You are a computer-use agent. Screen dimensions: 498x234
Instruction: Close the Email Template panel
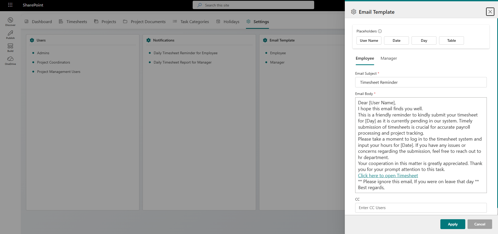point(490,12)
